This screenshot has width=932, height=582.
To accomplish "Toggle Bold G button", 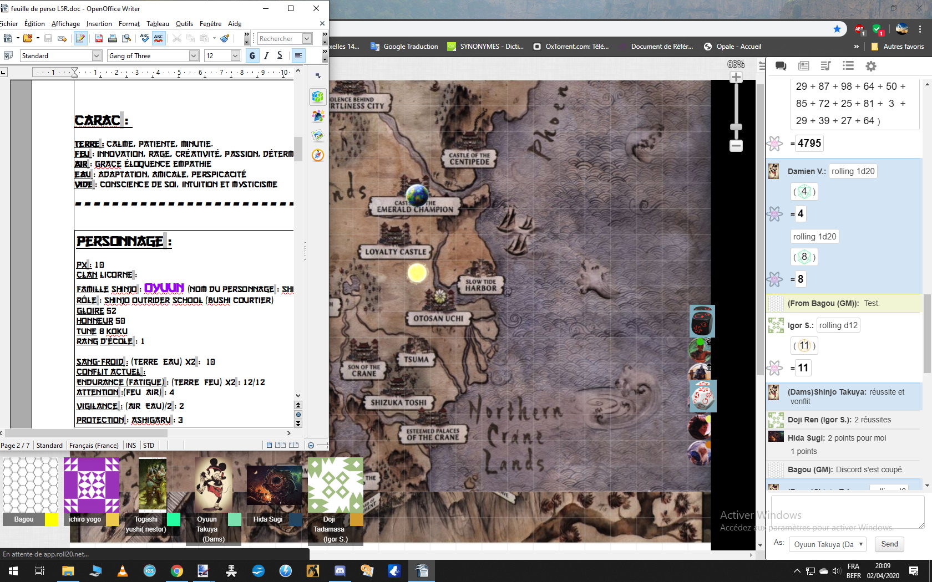I will tap(252, 55).
